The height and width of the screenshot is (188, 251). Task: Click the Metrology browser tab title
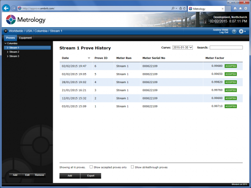(199, 9)
